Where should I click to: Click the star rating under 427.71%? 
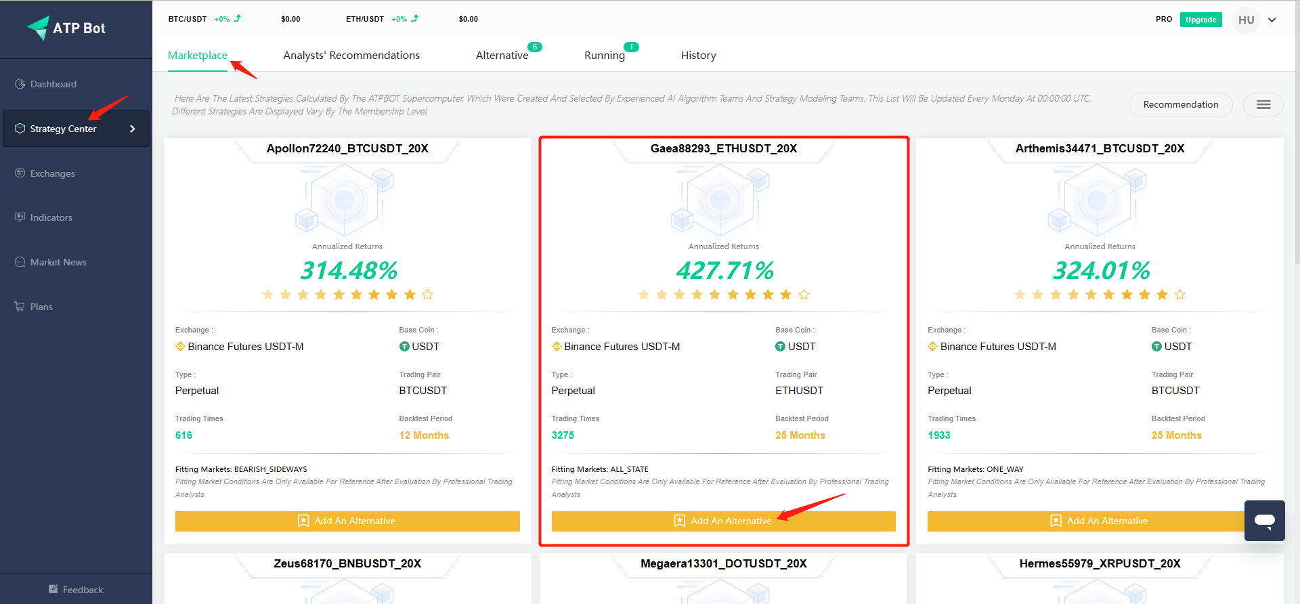click(x=724, y=295)
